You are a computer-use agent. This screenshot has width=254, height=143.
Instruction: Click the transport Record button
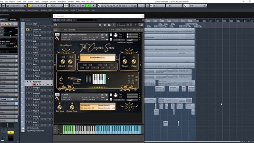[94, 6]
